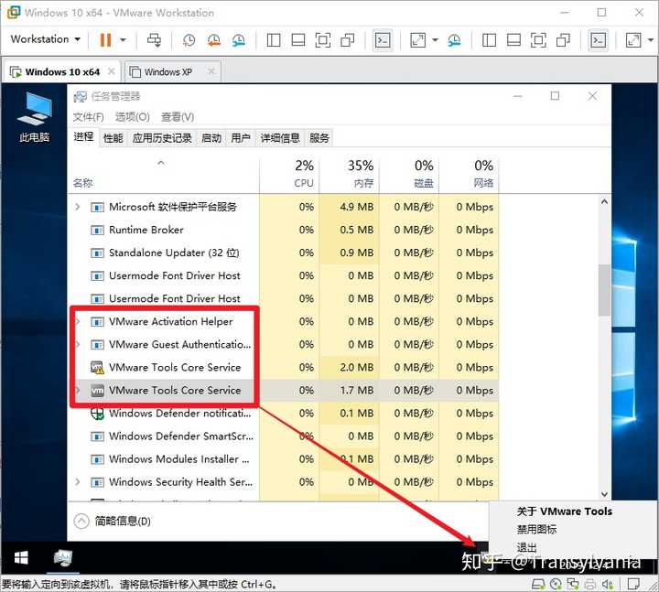Open the message log note icon
The width and height of the screenshot is (659, 592).
[x=633, y=584]
